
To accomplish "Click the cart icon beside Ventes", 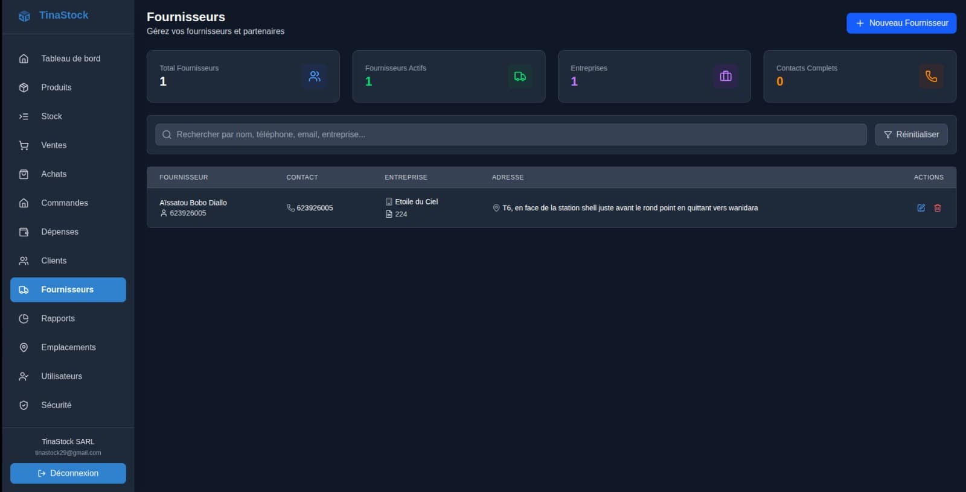I will pyautogui.click(x=24, y=145).
